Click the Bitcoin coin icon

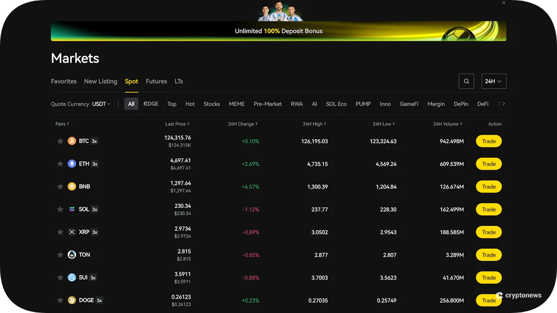tap(71, 141)
